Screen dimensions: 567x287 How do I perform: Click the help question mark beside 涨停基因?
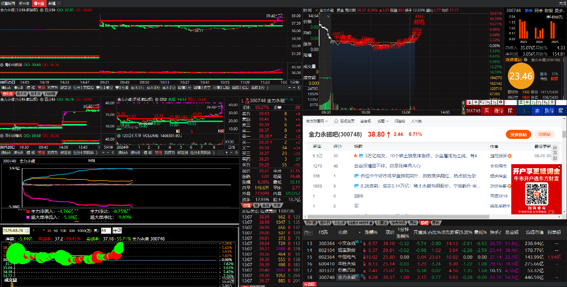click(x=526, y=60)
